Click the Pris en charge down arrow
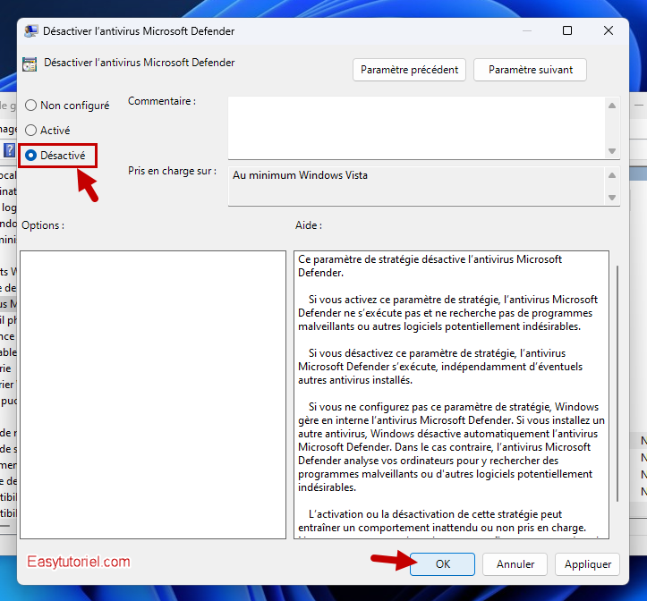The width and height of the screenshot is (647, 601). point(612,198)
